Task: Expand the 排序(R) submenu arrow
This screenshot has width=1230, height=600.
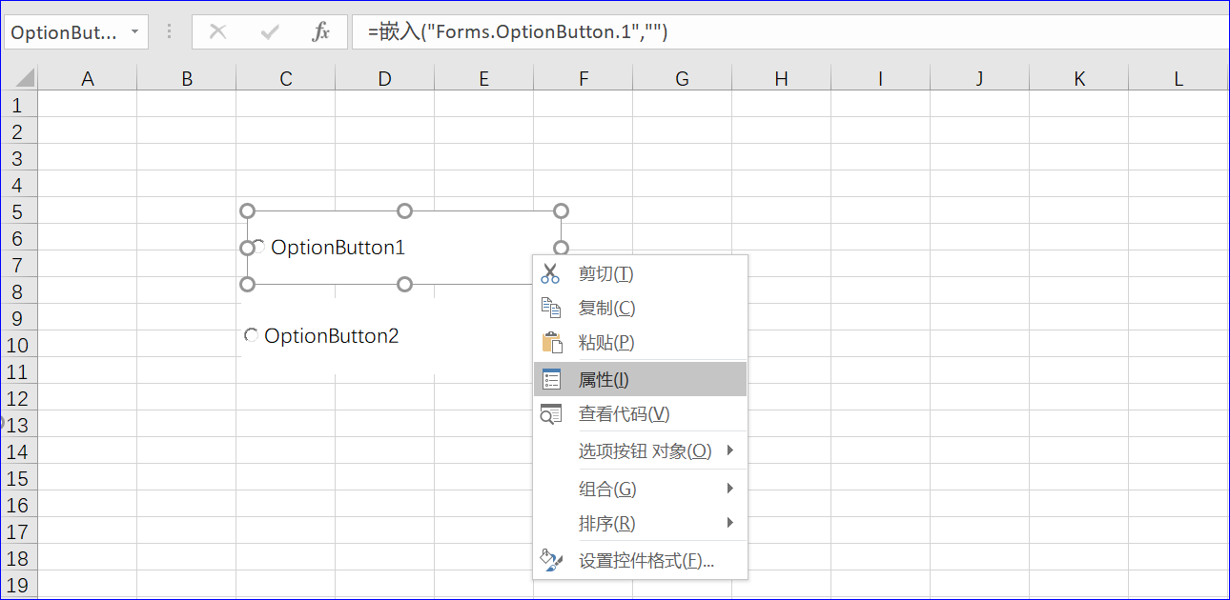Action: pos(730,523)
